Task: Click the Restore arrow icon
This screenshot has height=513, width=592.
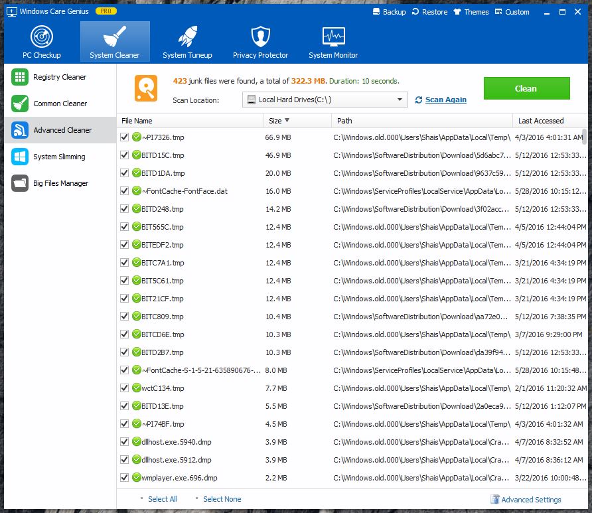Action: click(x=415, y=12)
